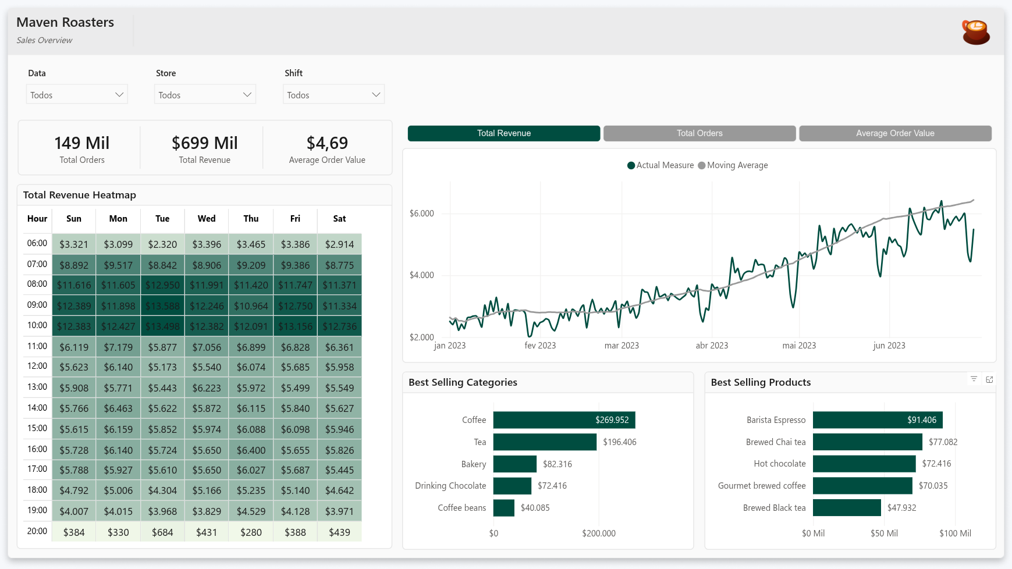Click the 10:00 hour row label
The image size is (1012, 569).
(x=37, y=325)
